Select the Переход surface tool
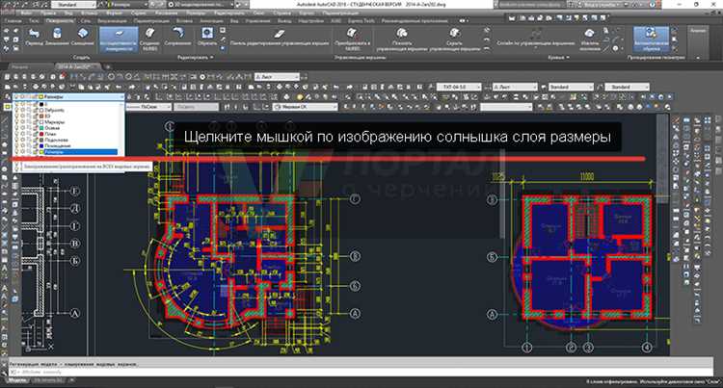723x388 pixels. coord(34,37)
